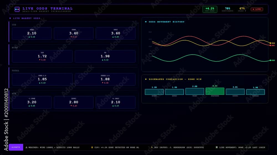This screenshot has width=277, height=155.
Task: Select the Draw 3.40 odds card
Action: 74,33
